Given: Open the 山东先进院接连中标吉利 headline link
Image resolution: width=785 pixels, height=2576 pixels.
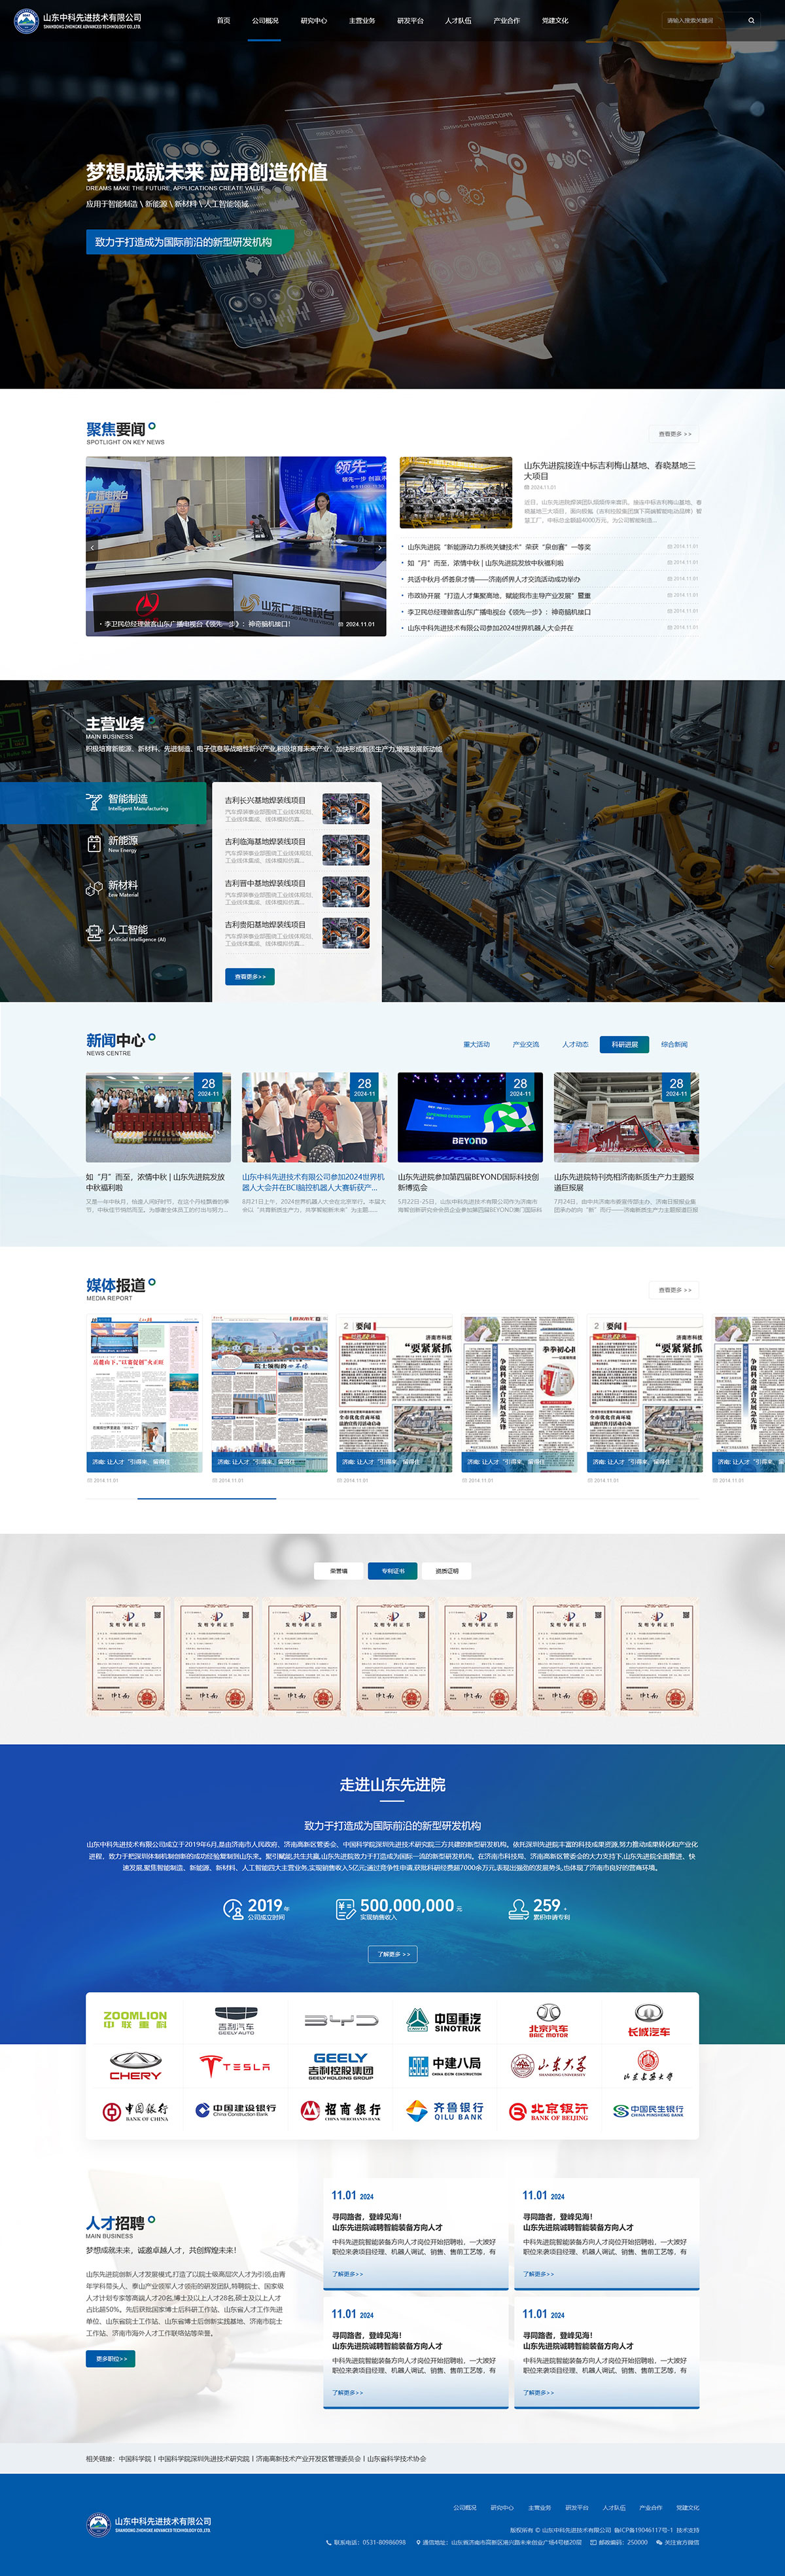Looking at the screenshot, I should 609,470.
